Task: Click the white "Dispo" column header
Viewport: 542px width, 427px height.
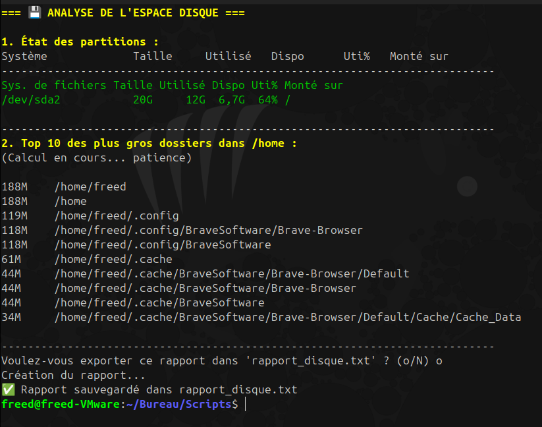Action: click(x=288, y=56)
